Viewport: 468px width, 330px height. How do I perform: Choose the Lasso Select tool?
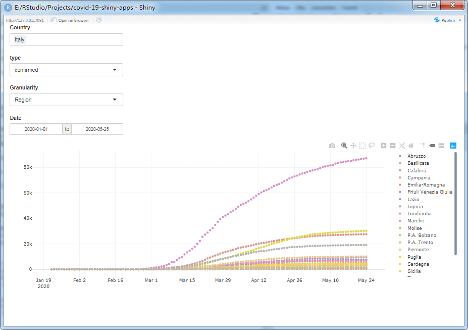pos(372,146)
